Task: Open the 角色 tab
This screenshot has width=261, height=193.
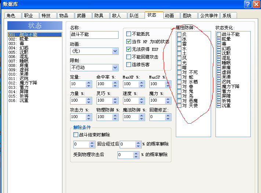Action: click(13, 16)
